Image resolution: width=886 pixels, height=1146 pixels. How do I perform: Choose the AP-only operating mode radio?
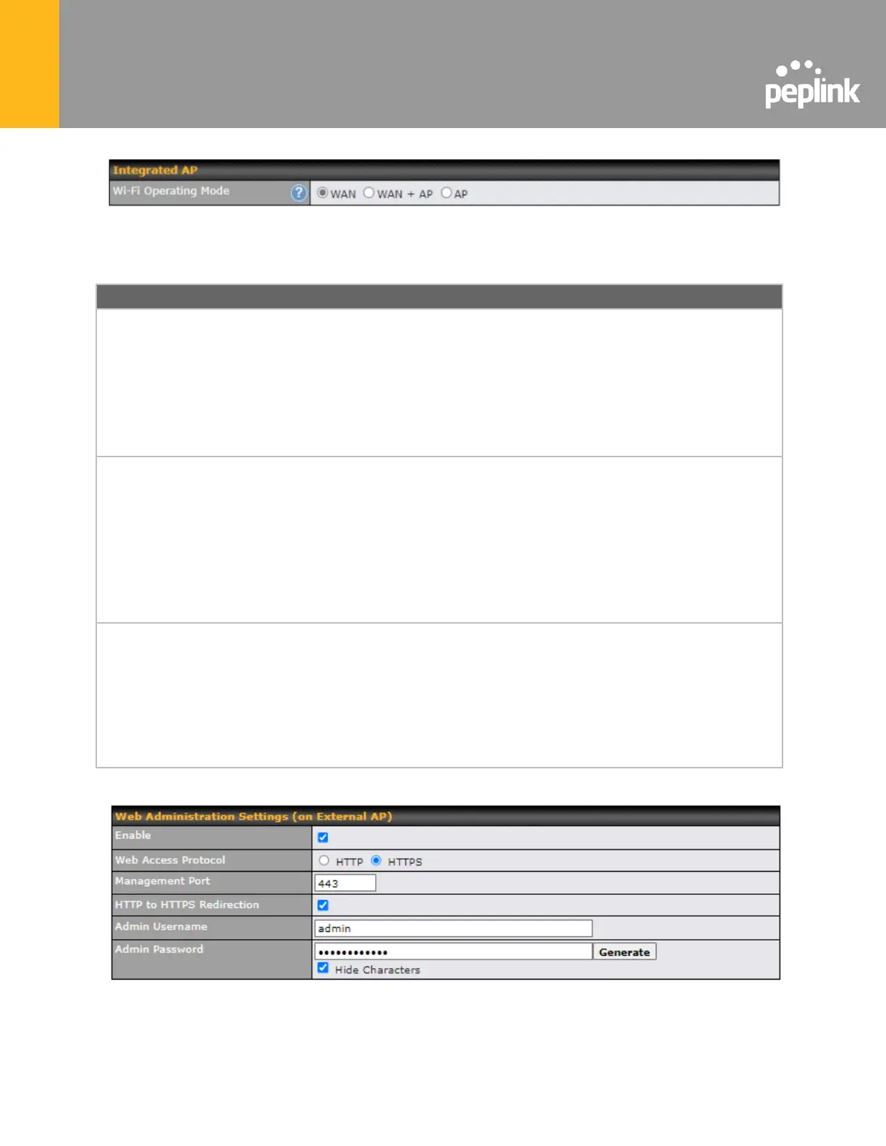[447, 192]
